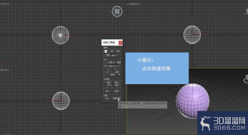Click the up-arrow icon beside 获取 button

tap(119, 75)
